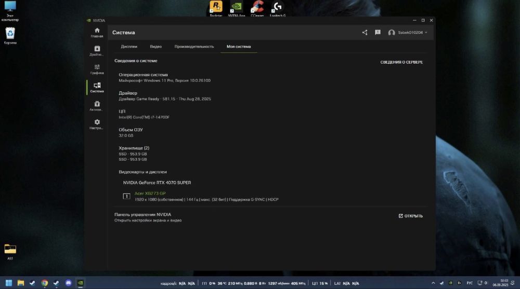Open Logitech G desktop shortcut
The height and width of the screenshot is (289, 520).
pyautogui.click(x=278, y=9)
